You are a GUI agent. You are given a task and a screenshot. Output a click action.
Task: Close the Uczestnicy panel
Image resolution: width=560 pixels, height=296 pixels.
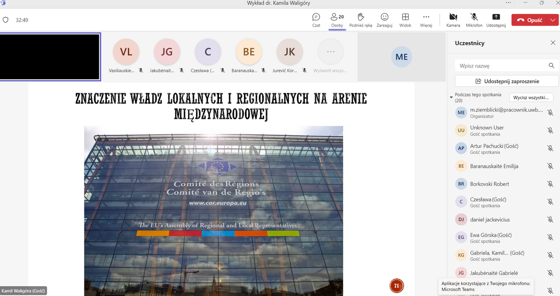point(553,43)
